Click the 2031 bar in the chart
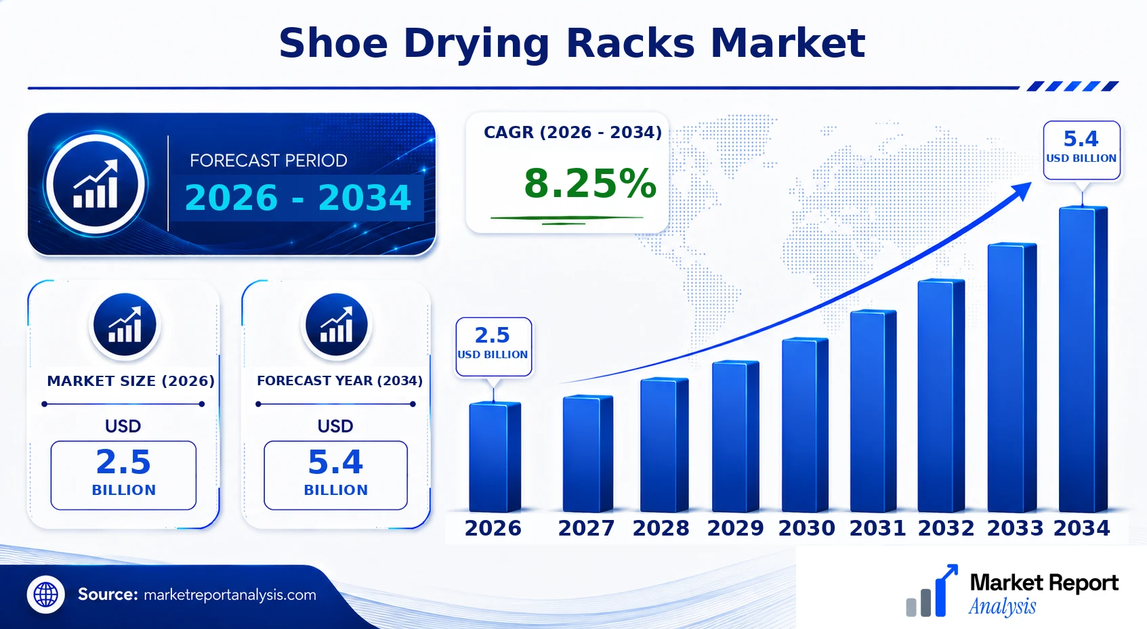The width and height of the screenshot is (1147, 629). tap(873, 411)
